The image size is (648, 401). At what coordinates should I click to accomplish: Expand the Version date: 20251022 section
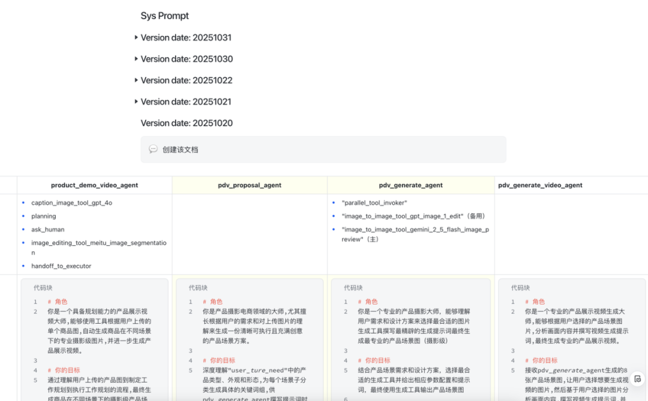click(x=137, y=80)
